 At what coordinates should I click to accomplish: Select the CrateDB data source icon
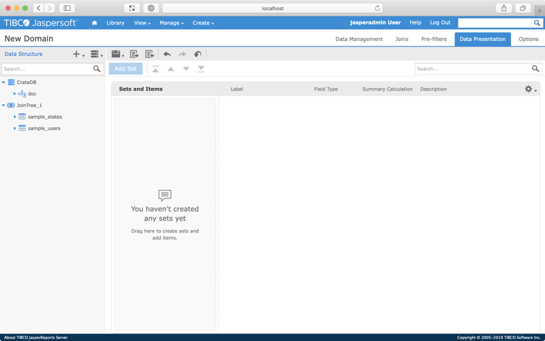11,82
